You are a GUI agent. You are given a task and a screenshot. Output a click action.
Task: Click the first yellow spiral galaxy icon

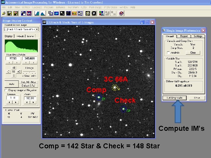88,13
